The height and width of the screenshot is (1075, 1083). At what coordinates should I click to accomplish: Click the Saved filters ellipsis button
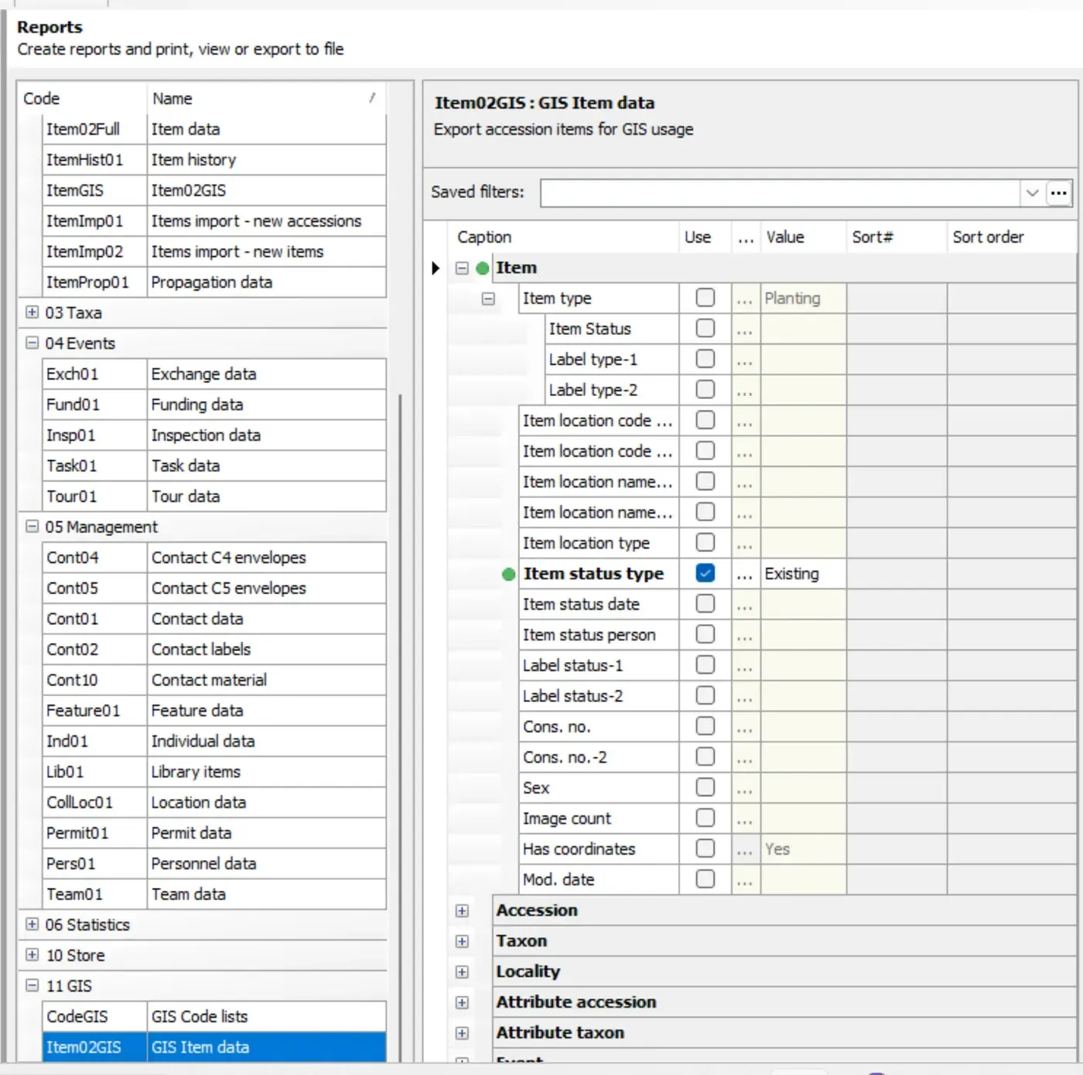point(1058,193)
